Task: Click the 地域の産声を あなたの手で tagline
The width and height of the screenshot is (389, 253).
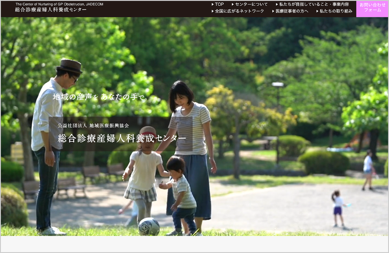Action: 100,97
